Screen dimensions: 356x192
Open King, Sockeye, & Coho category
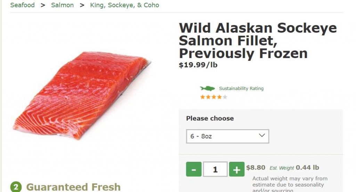124,5
